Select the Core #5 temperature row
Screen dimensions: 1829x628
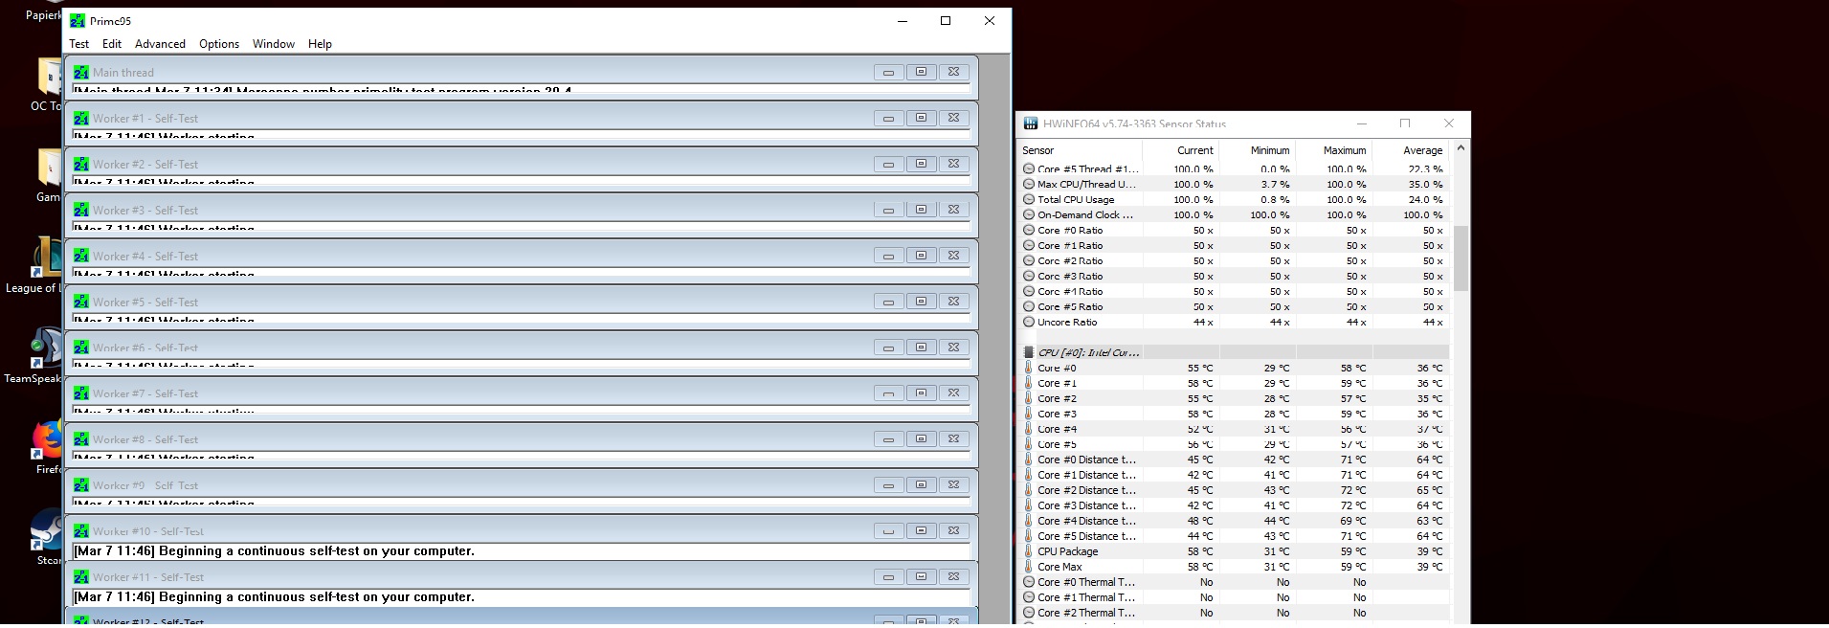(1234, 444)
